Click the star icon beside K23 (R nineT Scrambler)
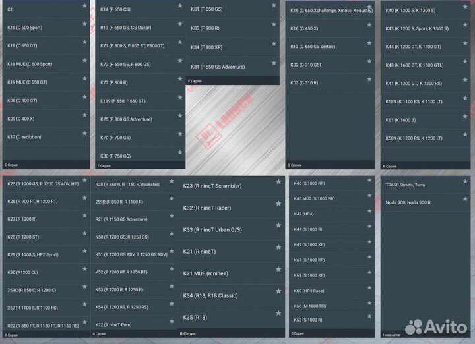The height and width of the screenshot is (344, 475). click(278, 182)
